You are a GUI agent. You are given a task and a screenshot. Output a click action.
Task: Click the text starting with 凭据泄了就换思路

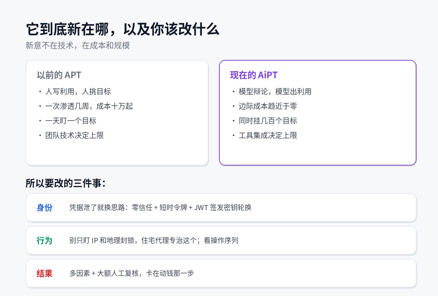point(160,208)
